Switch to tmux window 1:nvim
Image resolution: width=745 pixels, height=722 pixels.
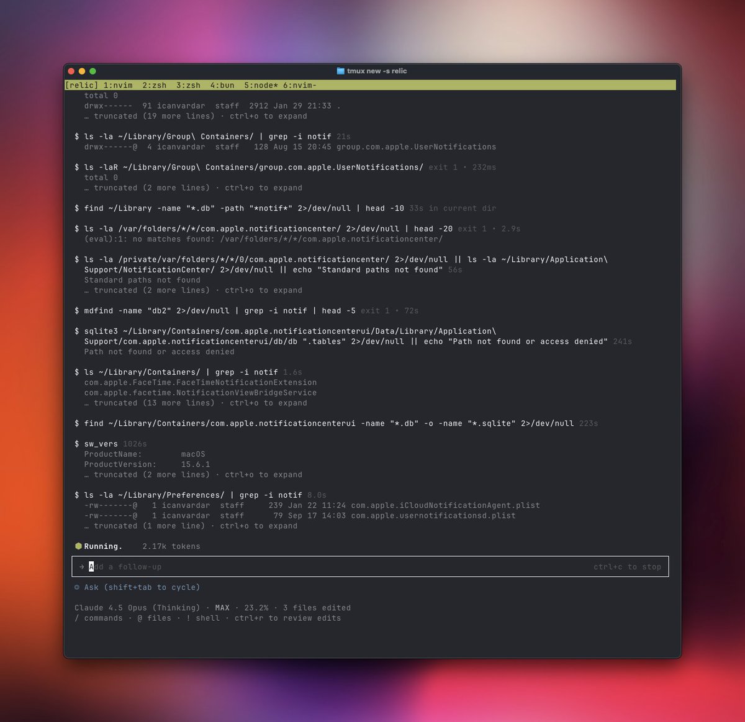click(118, 86)
